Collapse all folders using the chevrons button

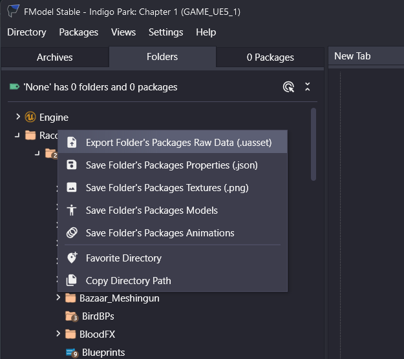(307, 87)
